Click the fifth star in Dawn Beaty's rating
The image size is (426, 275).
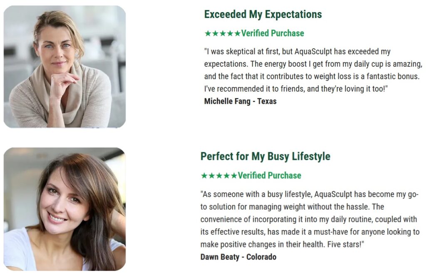coord(234,176)
